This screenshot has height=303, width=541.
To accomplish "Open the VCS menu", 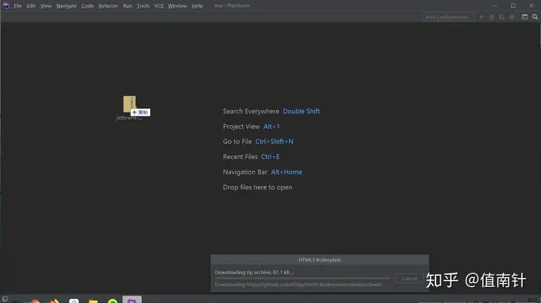I will [159, 6].
